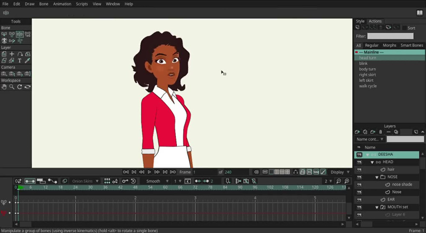Jump to the end of animation
This screenshot has width=426, height=233.
pos(173,172)
